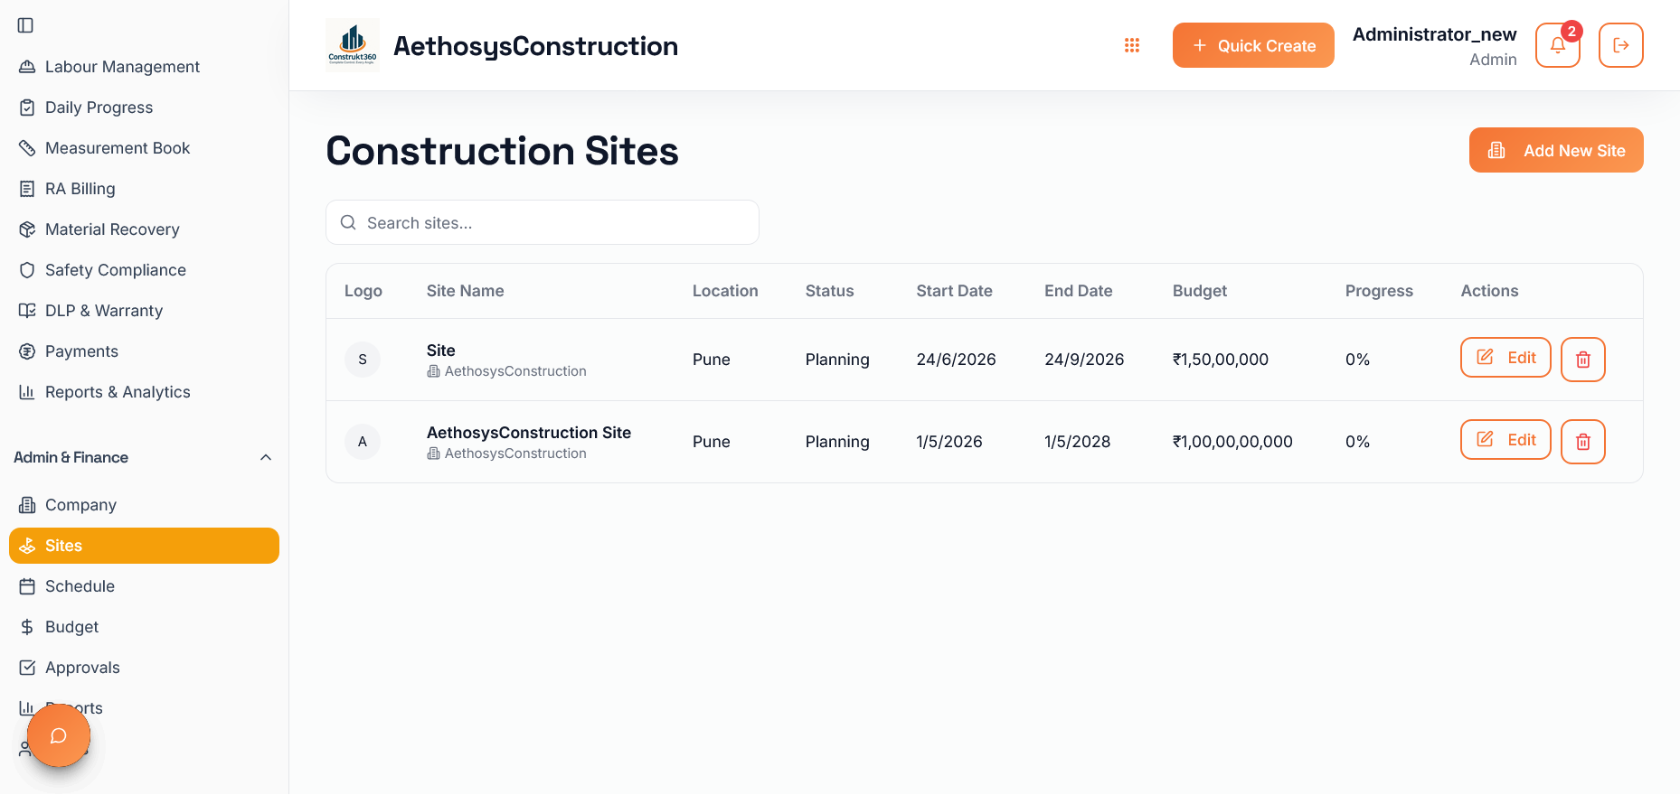
Task: Go to Measurement Book
Action: pyautogui.click(x=144, y=148)
